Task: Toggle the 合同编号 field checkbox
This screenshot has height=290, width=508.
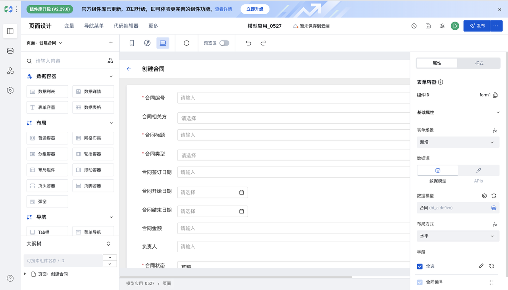Action: click(x=419, y=282)
